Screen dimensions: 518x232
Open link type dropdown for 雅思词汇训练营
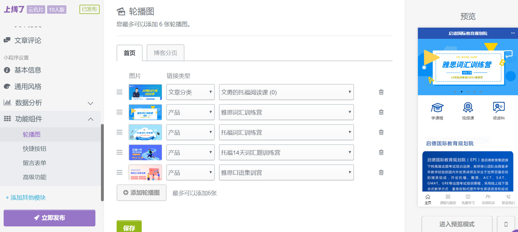pos(191,112)
